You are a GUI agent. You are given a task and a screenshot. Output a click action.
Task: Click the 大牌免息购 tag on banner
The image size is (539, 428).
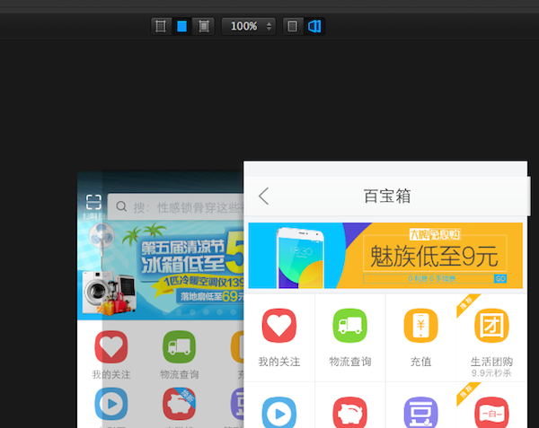(x=435, y=235)
